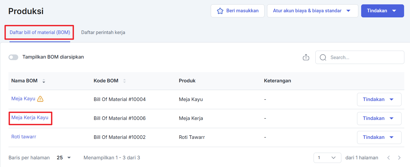This screenshot has height=167, width=410.
Task: Open the Meja Kerja Kayu BOM link
Action: [x=30, y=118]
